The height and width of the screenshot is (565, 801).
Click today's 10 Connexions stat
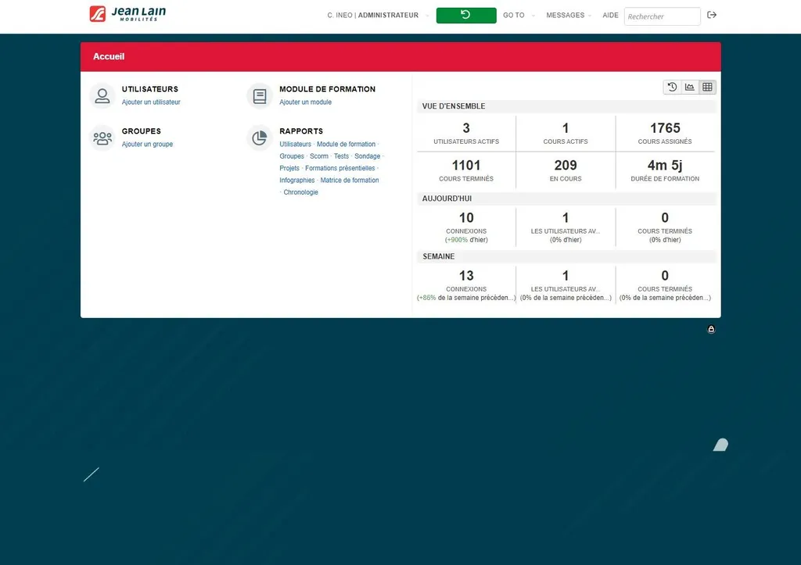click(x=466, y=227)
